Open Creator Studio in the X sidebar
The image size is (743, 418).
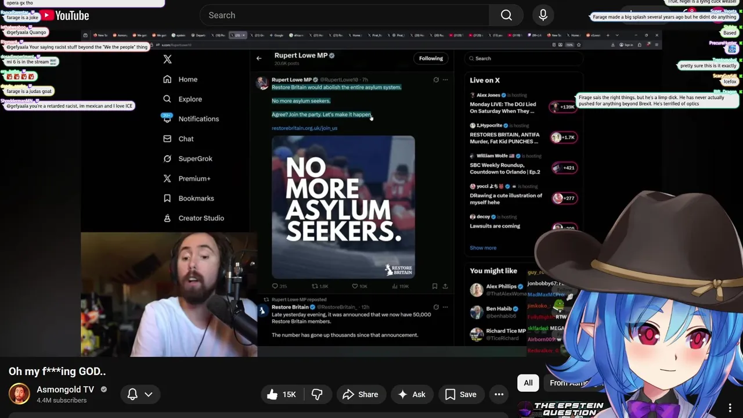coord(201,218)
